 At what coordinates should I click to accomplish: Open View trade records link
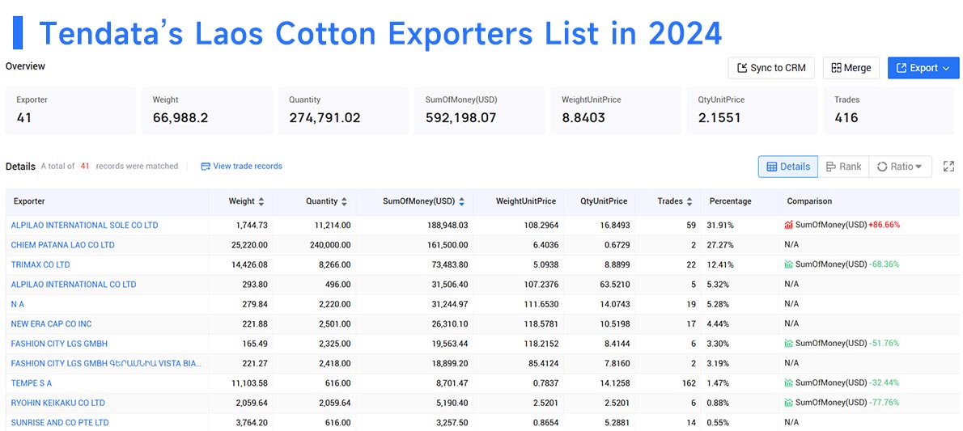[x=241, y=166]
